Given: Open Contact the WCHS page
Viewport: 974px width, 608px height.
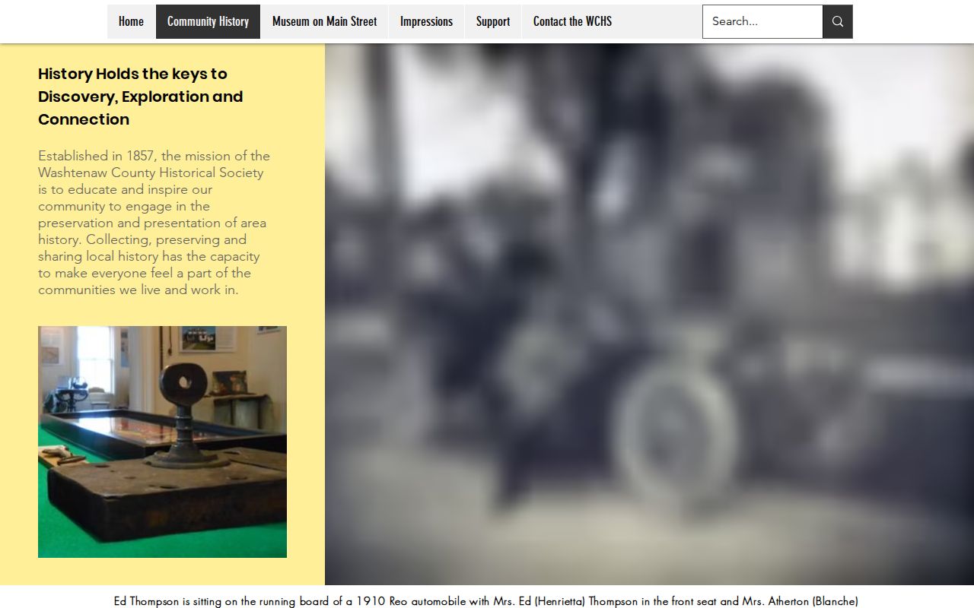Looking at the screenshot, I should click(x=572, y=21).
